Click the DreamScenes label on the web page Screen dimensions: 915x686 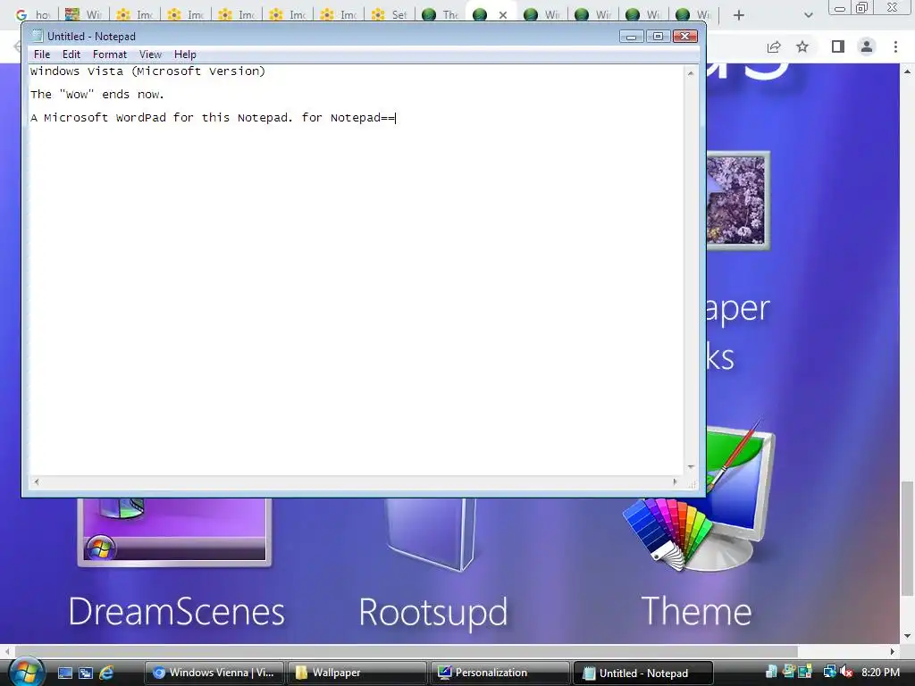(176, 611)
